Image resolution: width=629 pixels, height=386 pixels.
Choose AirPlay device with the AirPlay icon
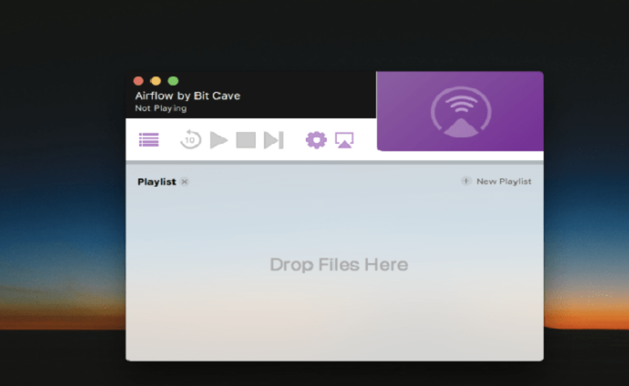tap(344, 140)
